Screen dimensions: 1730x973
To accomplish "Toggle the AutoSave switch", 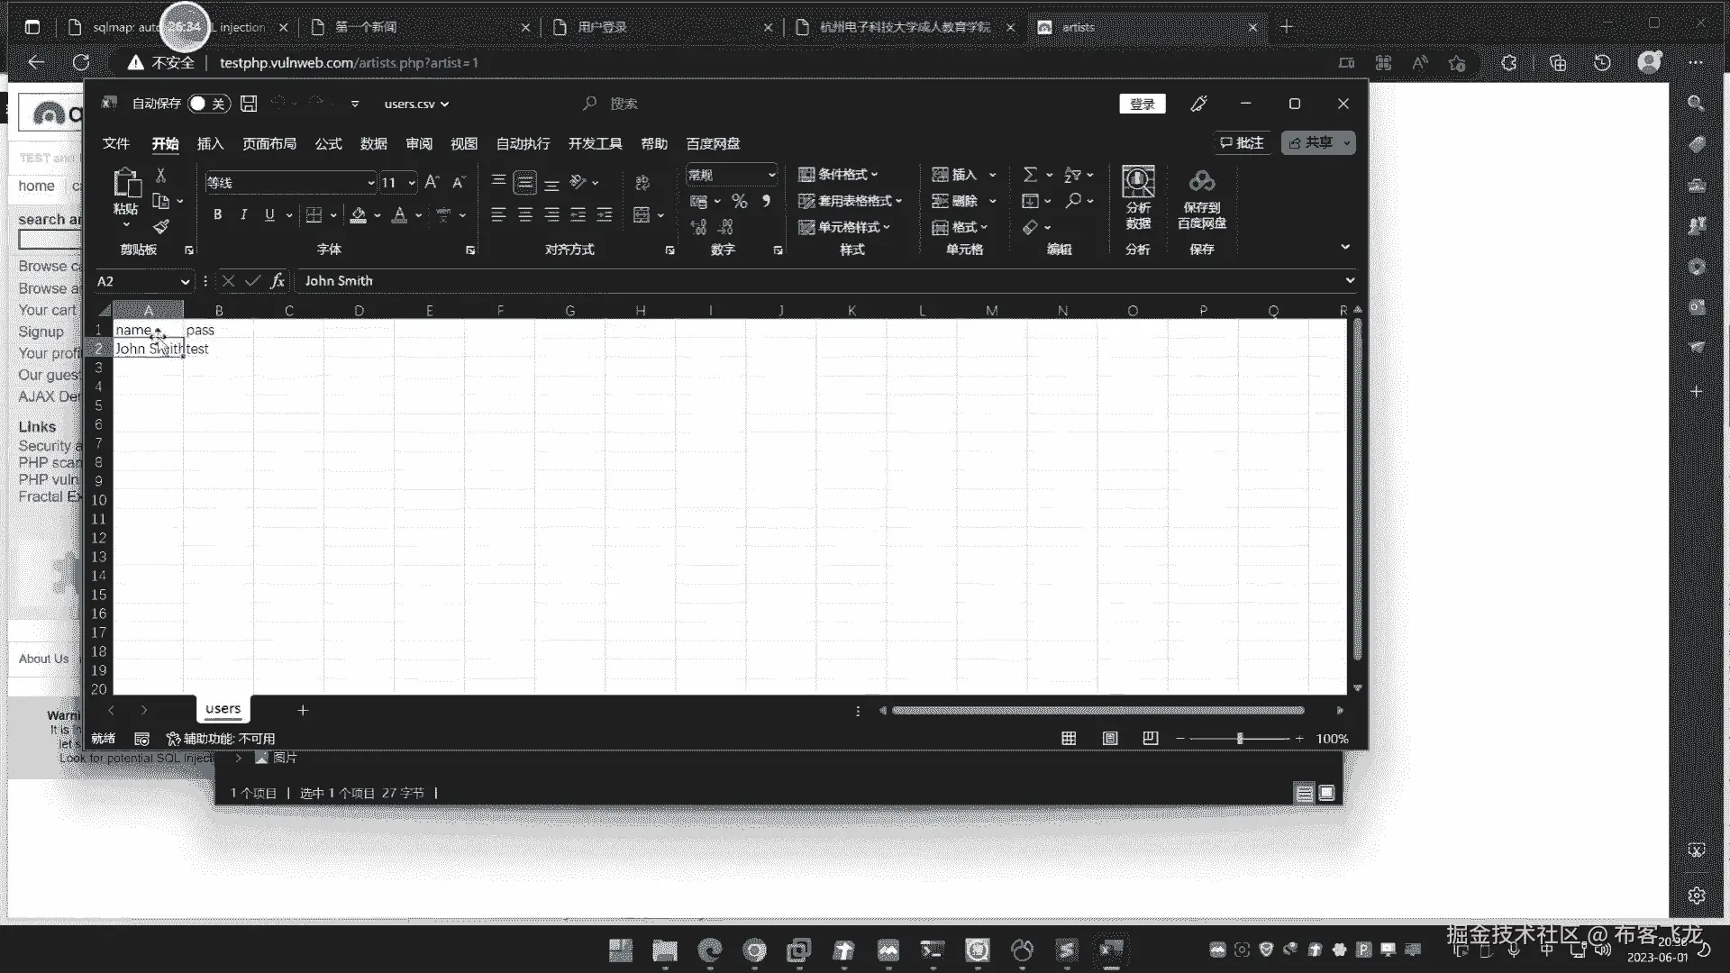I will 207,104.
